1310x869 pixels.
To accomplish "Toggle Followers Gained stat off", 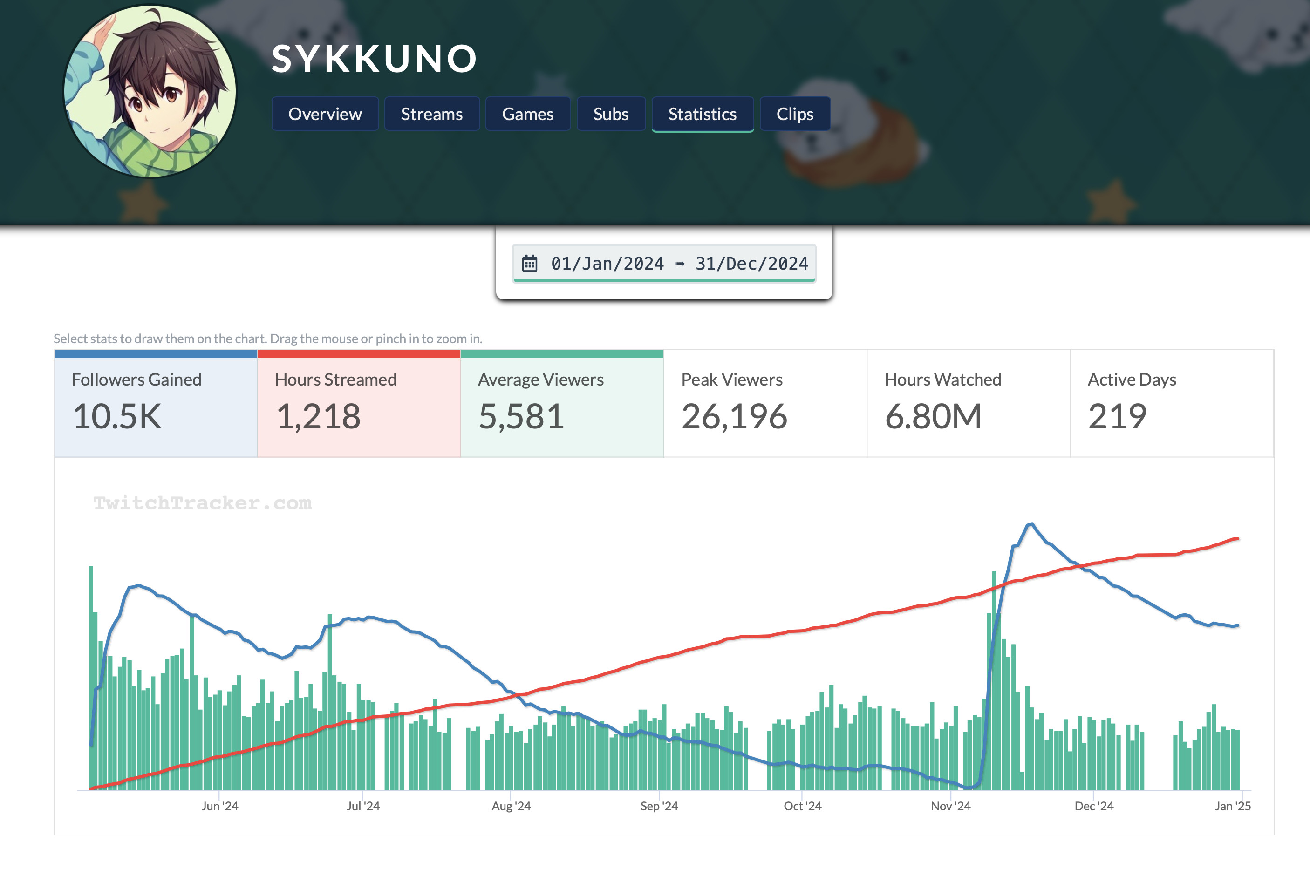I will click(x=155, y=403).
